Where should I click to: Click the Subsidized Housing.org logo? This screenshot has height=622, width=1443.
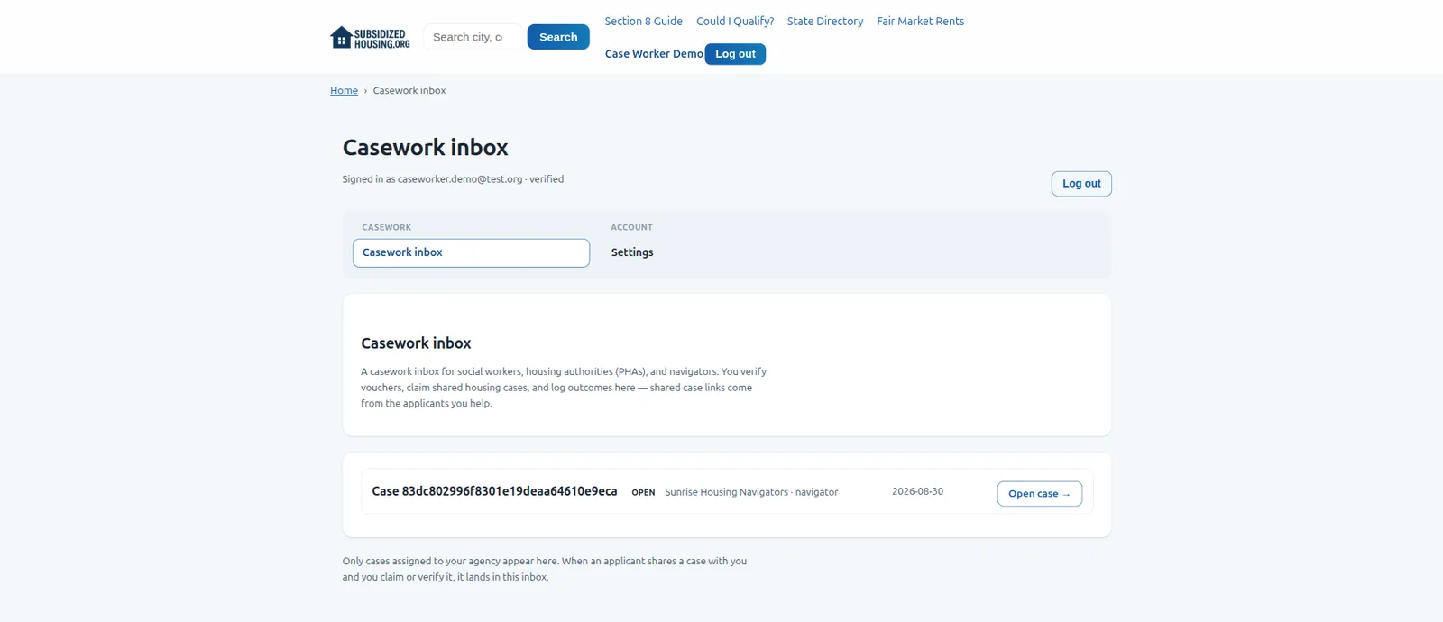(x=370, y=37)
